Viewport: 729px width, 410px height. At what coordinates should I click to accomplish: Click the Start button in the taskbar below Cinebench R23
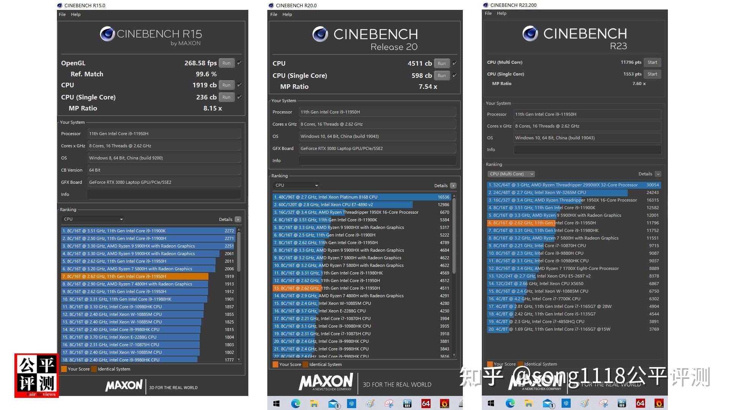pos(491,403)
